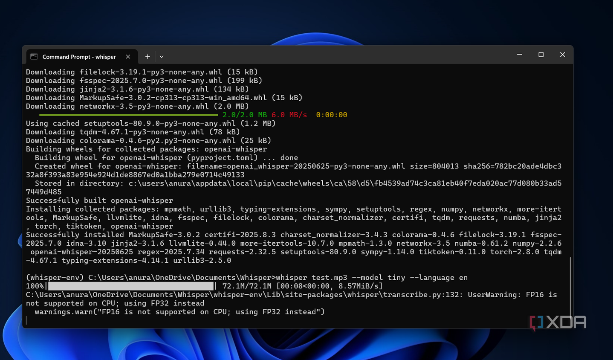Image resolution: width=613 pixels, height=360 pixels.
Task: Click 'Successfully built openai-whisper' line
Action: [x=100, y=200]
